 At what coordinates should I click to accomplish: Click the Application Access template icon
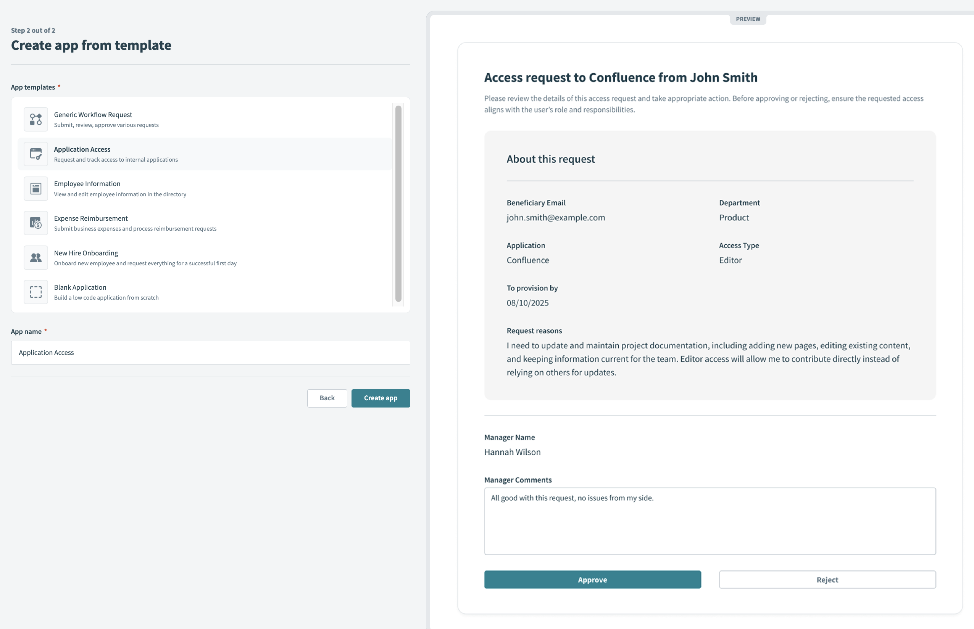coord(35,154)
